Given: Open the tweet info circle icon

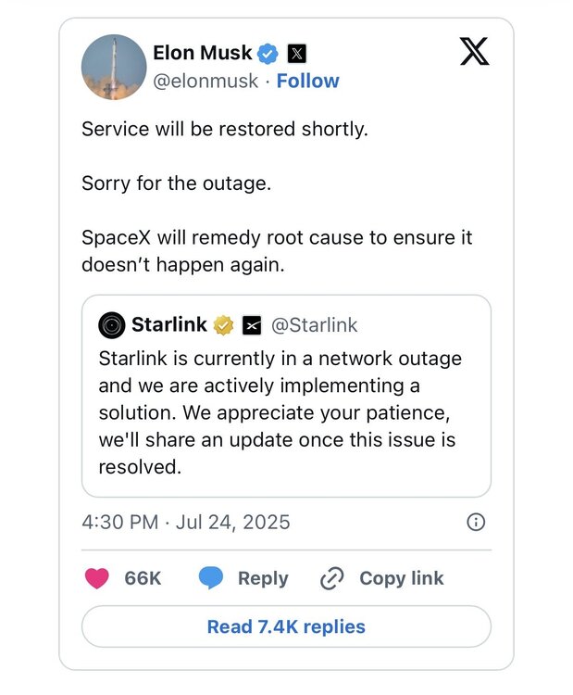Looking at the screenshot, I should [476, 522].
